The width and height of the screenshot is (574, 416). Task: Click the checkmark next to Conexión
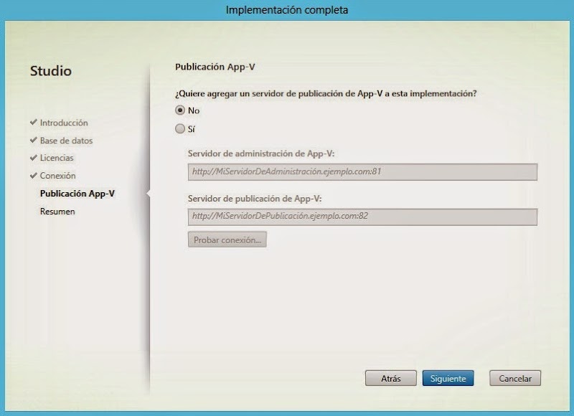point(34,175)
